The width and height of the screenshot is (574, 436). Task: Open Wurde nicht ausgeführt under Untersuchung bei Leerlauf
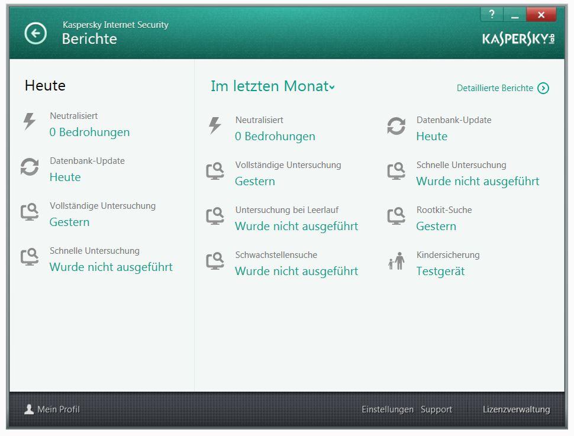pyautogui.click(x=296, y=226)
